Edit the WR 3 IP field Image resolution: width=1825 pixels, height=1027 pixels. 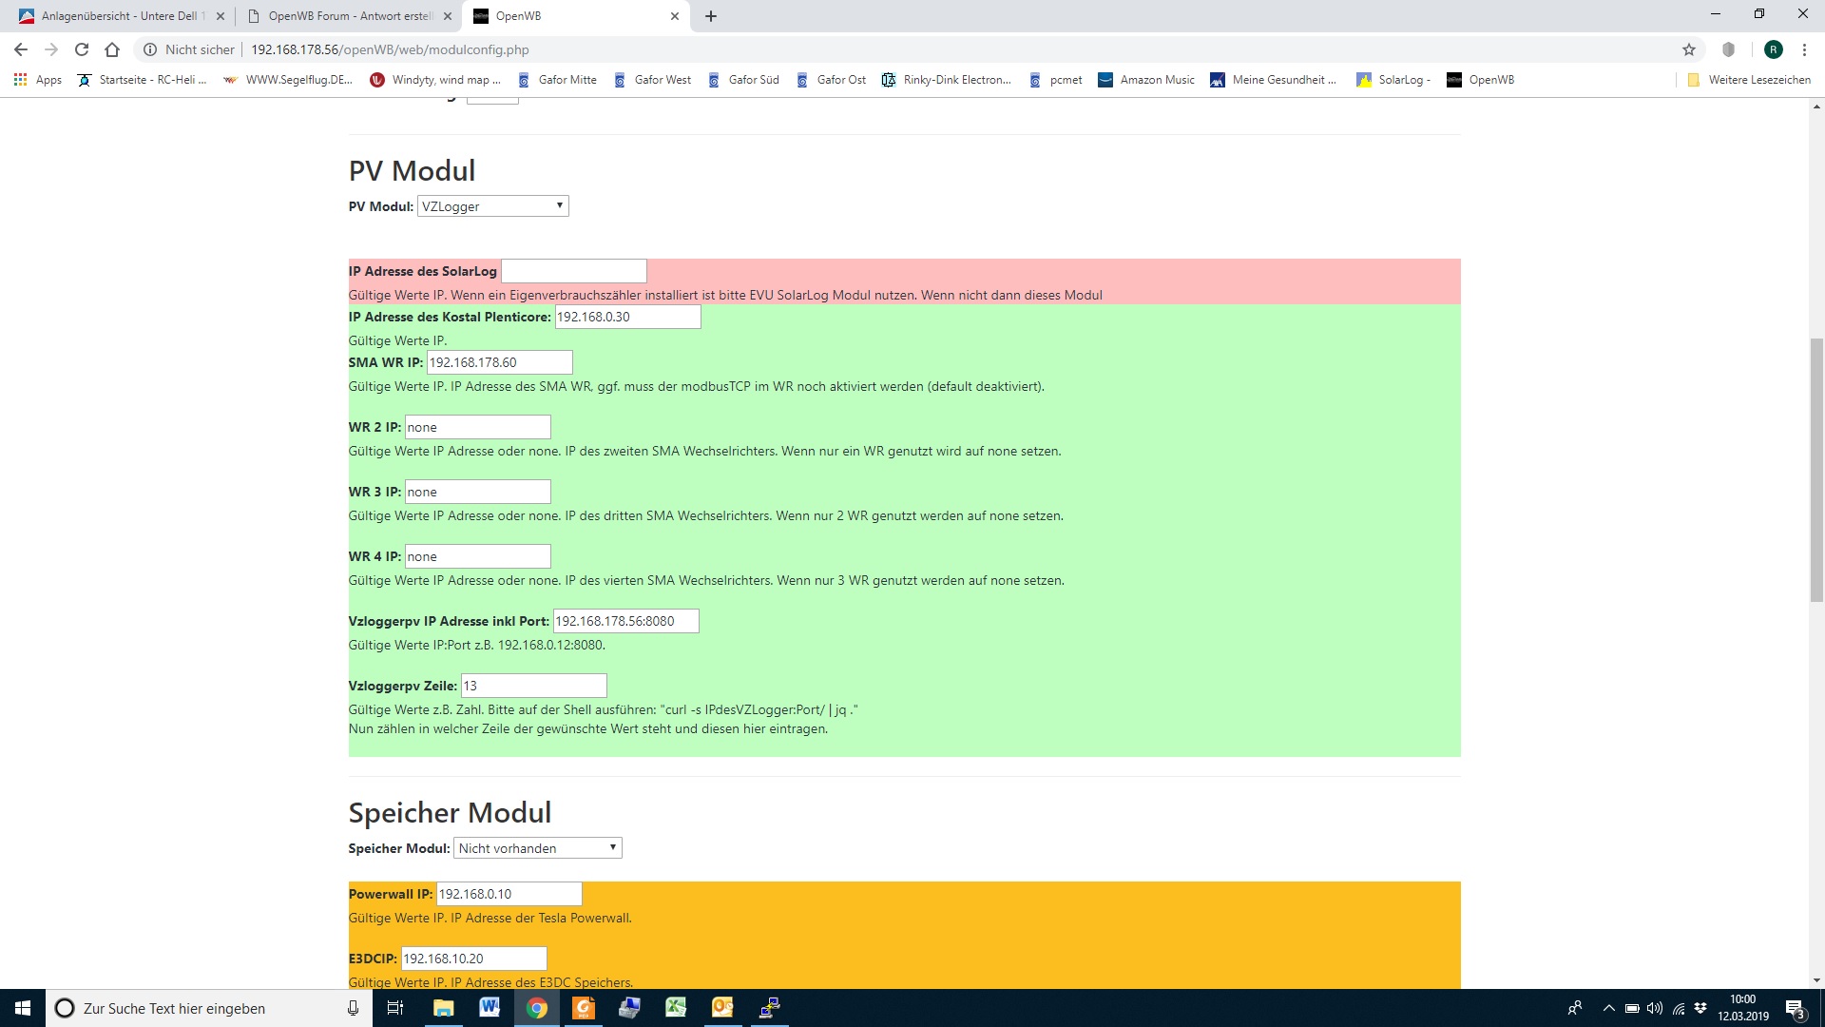click(x=478, y=492)
